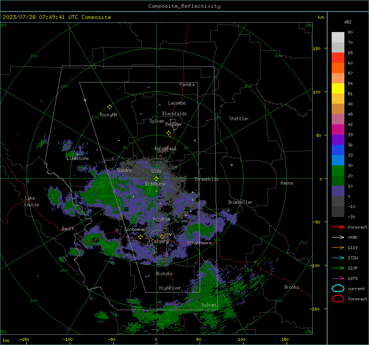
Task: Click the Lake Louise label
Action: (32, 201)
